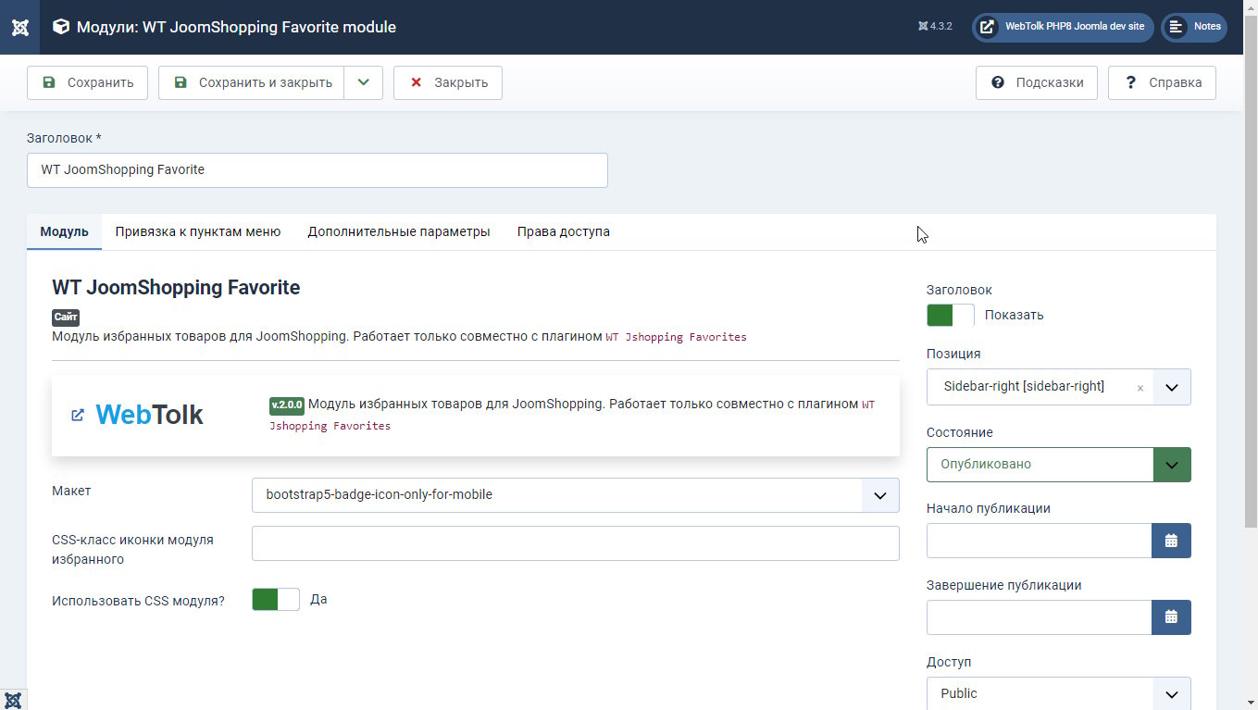The width and height of the screenshot is (1258, 710).
Task: Open calendar for Начало публикации
Action: click(x=1171, y=541)
